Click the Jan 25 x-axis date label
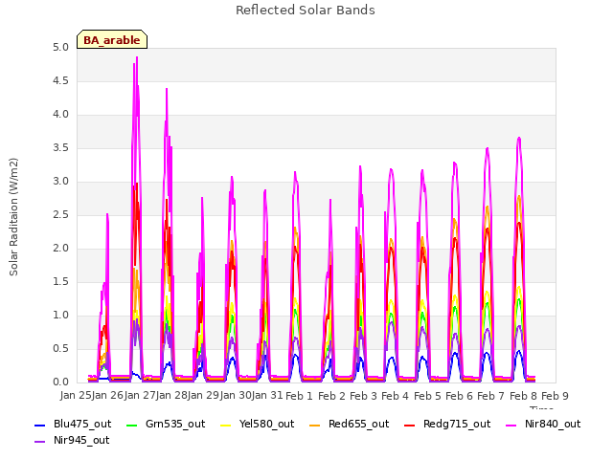Screen dimensions: 613x459 [x=76, y=396]
